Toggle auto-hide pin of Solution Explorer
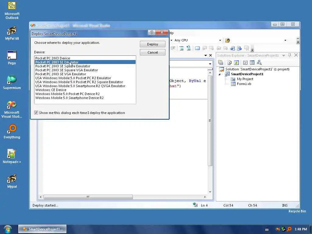This screenshot has width=312, height=234. (290, 55)
